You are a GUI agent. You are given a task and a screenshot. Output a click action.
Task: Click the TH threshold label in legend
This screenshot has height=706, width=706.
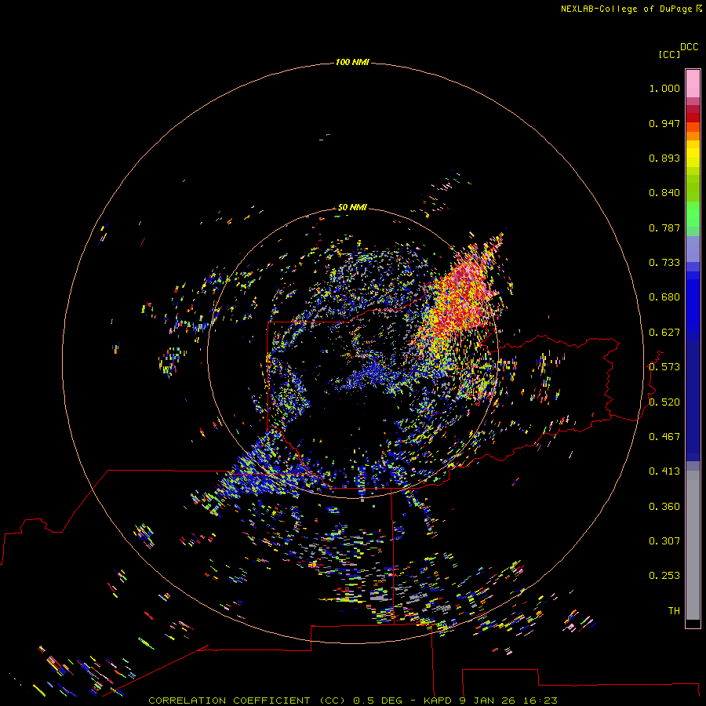pyautogui.click(x=674, y=611)
